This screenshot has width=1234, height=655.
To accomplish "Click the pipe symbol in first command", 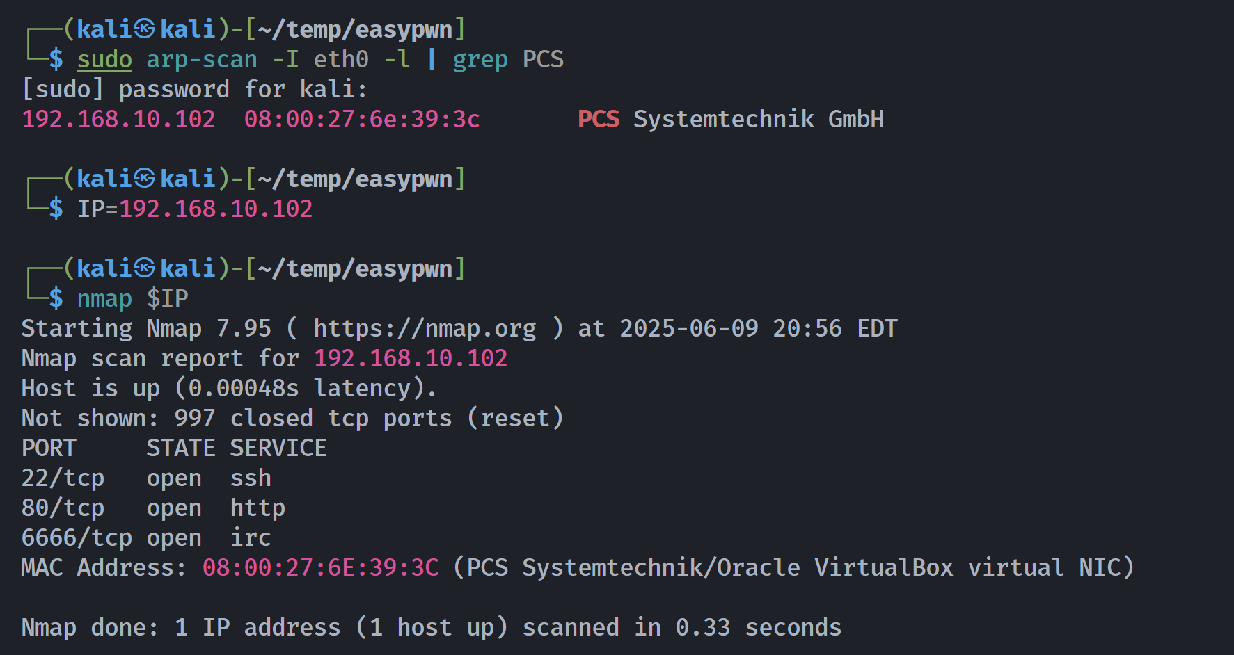I will pyautogui.click(x=432, y=60).
